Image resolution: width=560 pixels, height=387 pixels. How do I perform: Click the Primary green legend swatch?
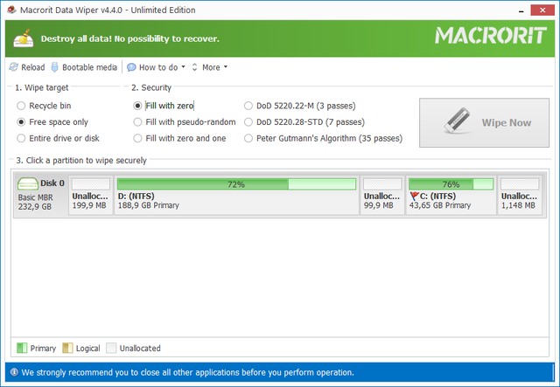(22, 348)
